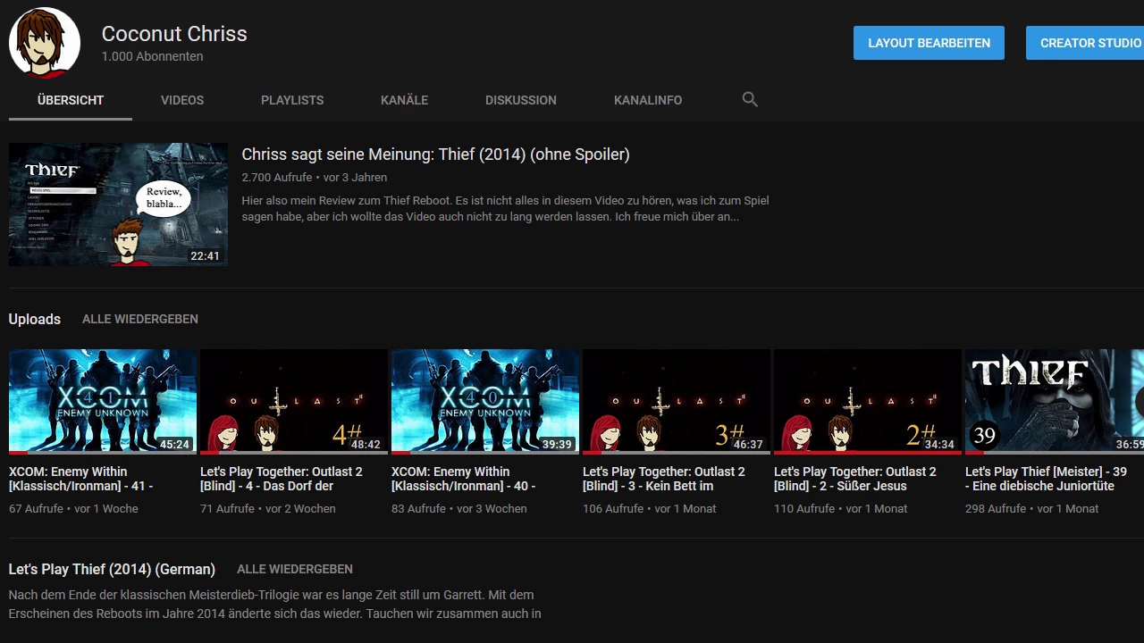1144x643 pixels.
Task: Open the Diskussion tab
Action: (521, 100)
